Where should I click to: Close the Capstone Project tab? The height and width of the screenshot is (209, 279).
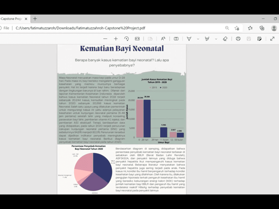pyautogui.click(x=26, y=19)
